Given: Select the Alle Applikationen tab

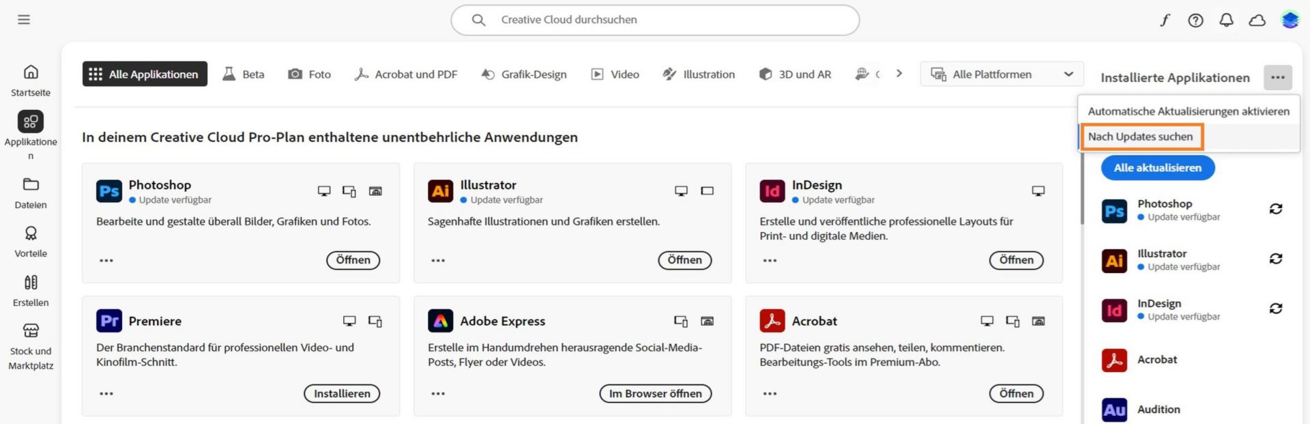Looking at the screenshot, I should click(x=145, y=74).
